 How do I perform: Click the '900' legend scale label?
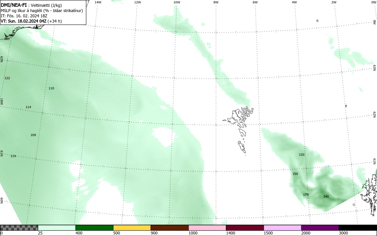[x=154, y=233]
